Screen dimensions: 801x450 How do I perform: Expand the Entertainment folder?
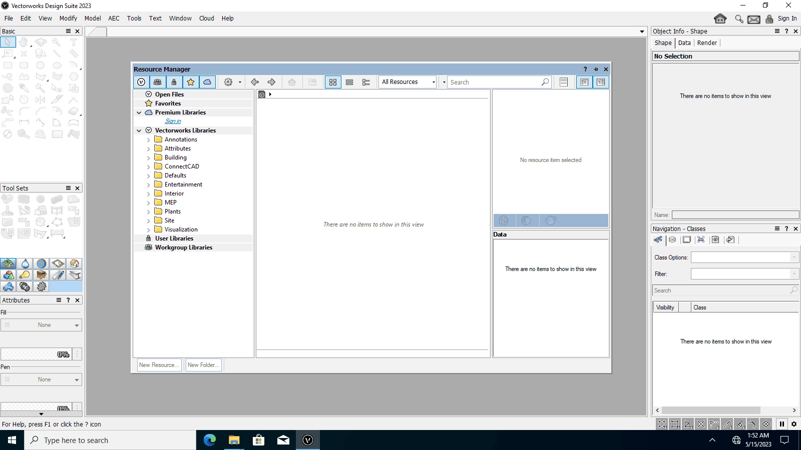click(149, 185)
